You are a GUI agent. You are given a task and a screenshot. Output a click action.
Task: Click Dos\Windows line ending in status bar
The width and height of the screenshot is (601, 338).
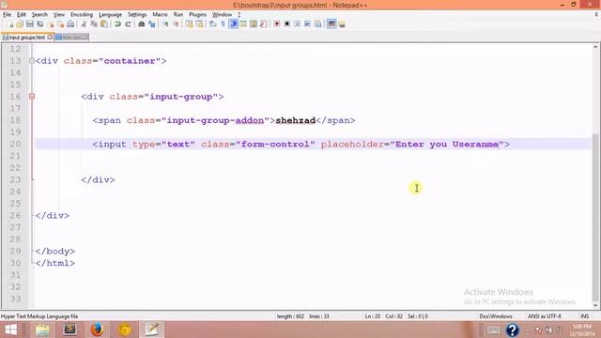496,316
